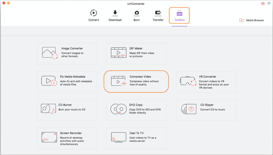Open GIF Maker tool title
Screen dimensions: 273x155
[136, 48]
